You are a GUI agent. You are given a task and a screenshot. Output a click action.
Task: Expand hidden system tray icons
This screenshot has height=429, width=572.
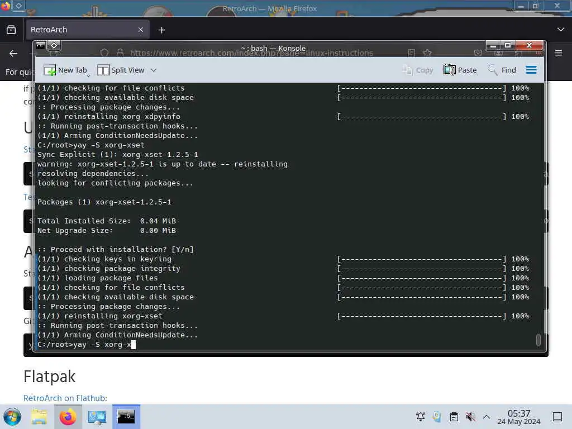coord(487,417)
